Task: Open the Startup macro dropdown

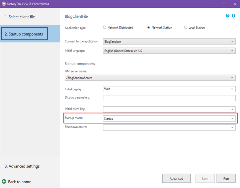Action: [232, 118]
